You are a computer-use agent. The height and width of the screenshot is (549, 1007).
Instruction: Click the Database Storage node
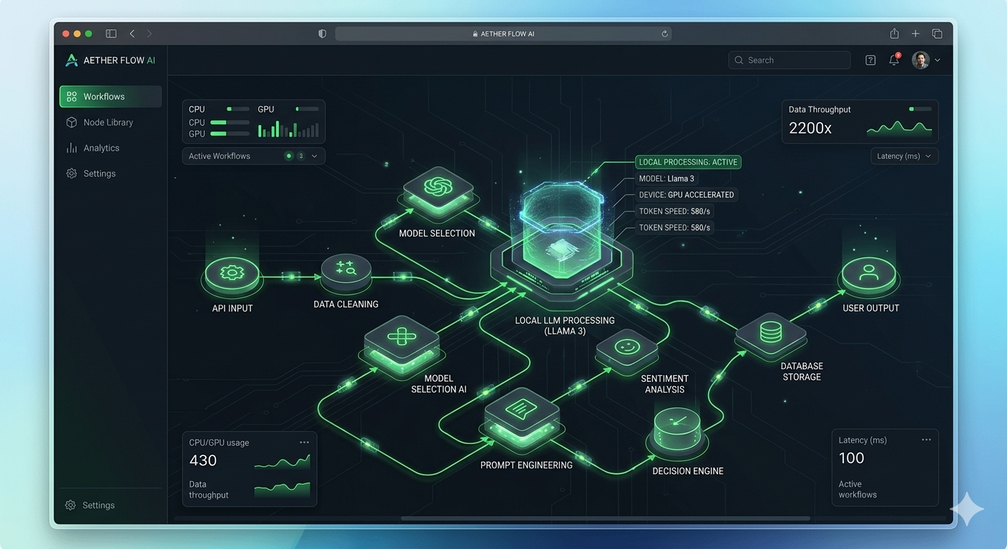770,332
